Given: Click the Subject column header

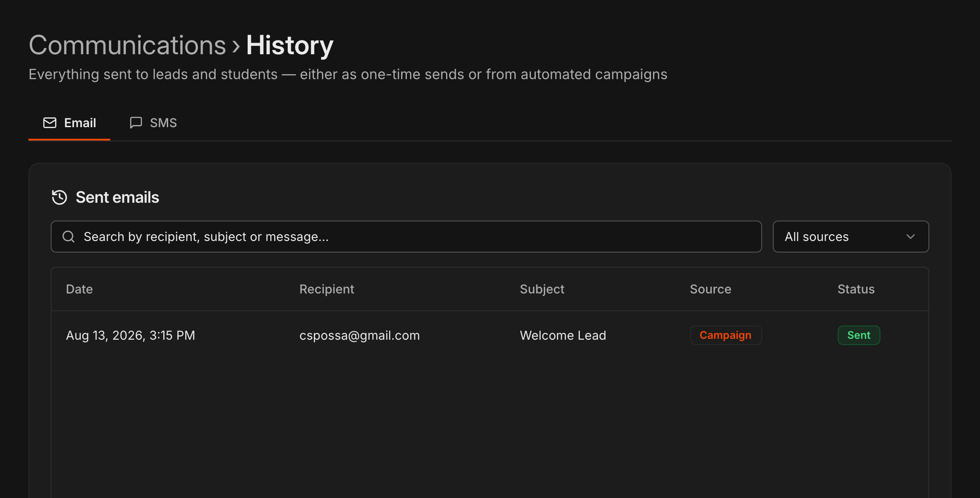Looking at the screenshot, I should pos(542,289).
